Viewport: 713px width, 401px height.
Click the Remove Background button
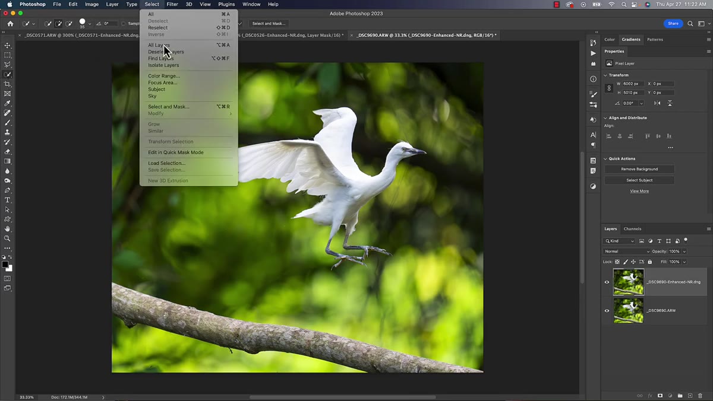click(639, 169)
